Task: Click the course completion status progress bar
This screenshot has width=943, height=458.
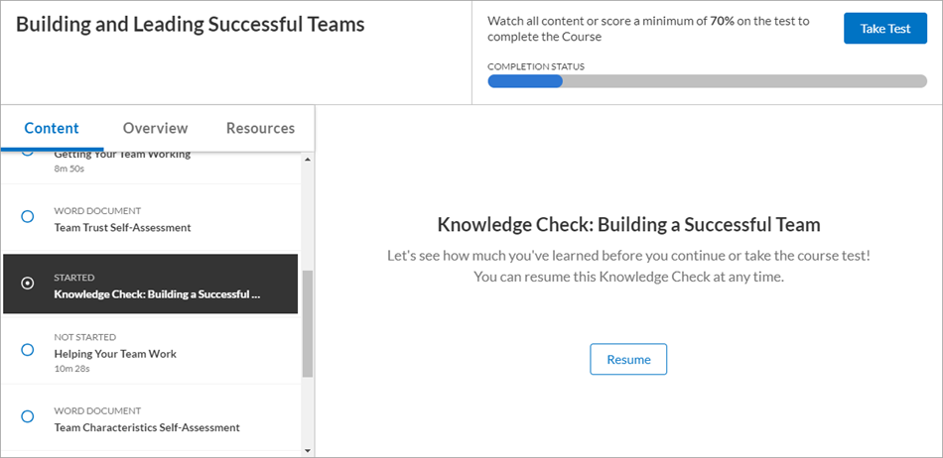Action: (707, 81)
